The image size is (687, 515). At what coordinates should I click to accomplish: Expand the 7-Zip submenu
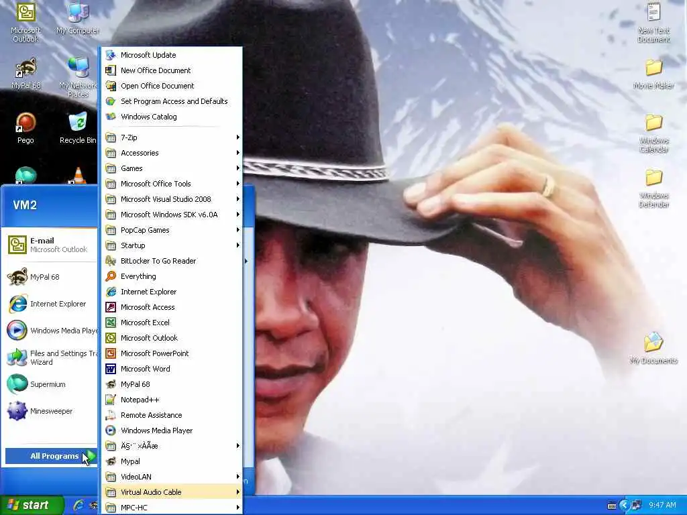(172, 137)
